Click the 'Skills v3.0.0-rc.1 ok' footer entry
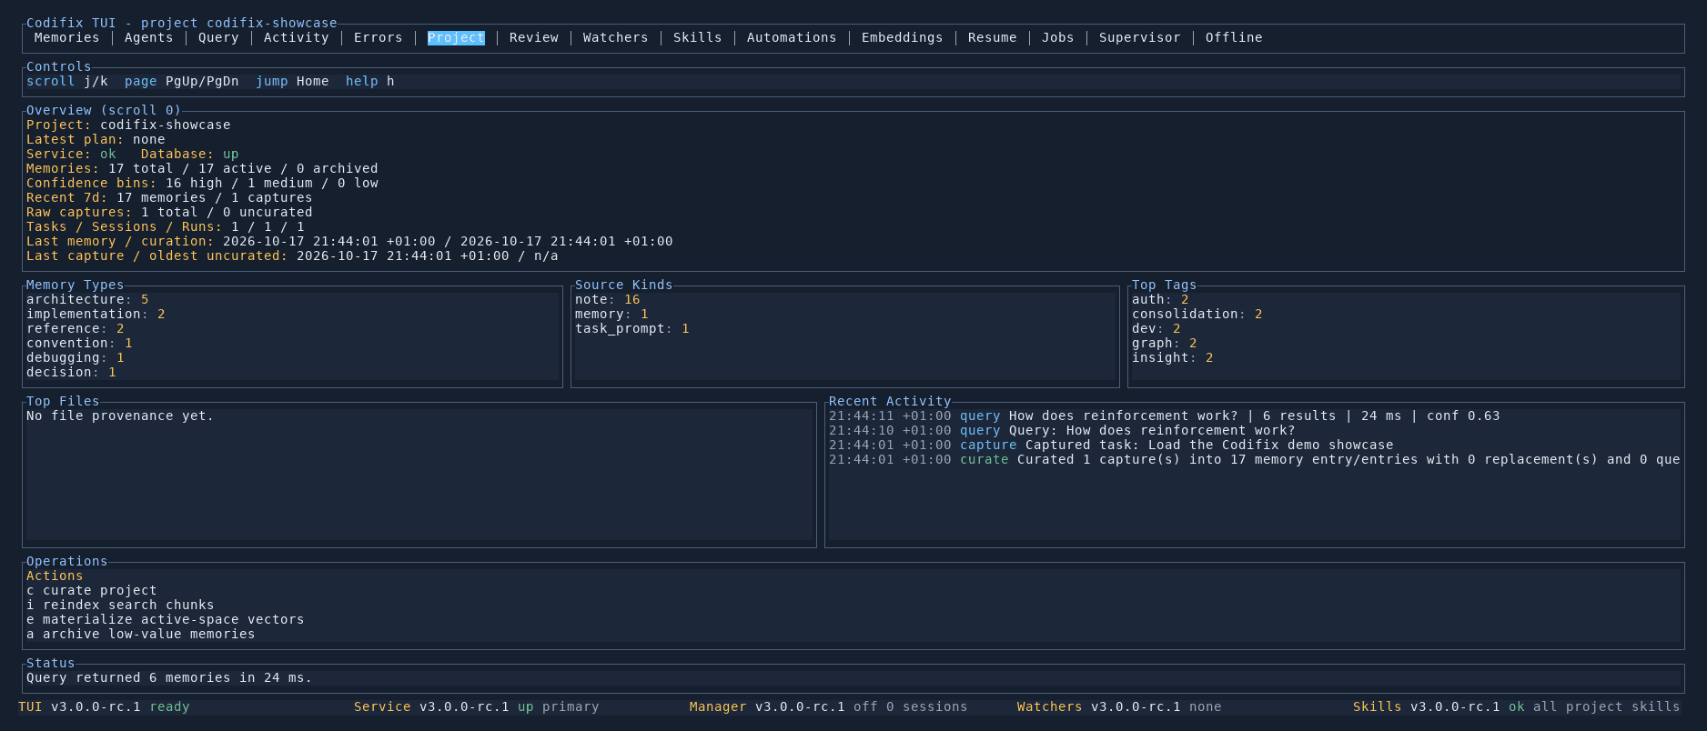The image size is (1707, 731). [x=1517, y=706]
